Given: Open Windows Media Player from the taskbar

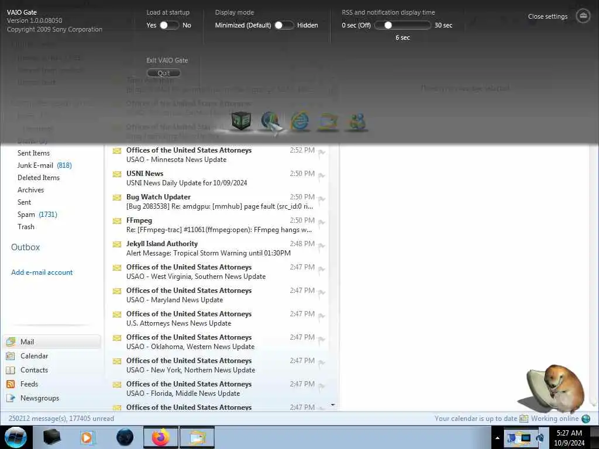Looking at the screenshot, I should [x=88, y=437].
